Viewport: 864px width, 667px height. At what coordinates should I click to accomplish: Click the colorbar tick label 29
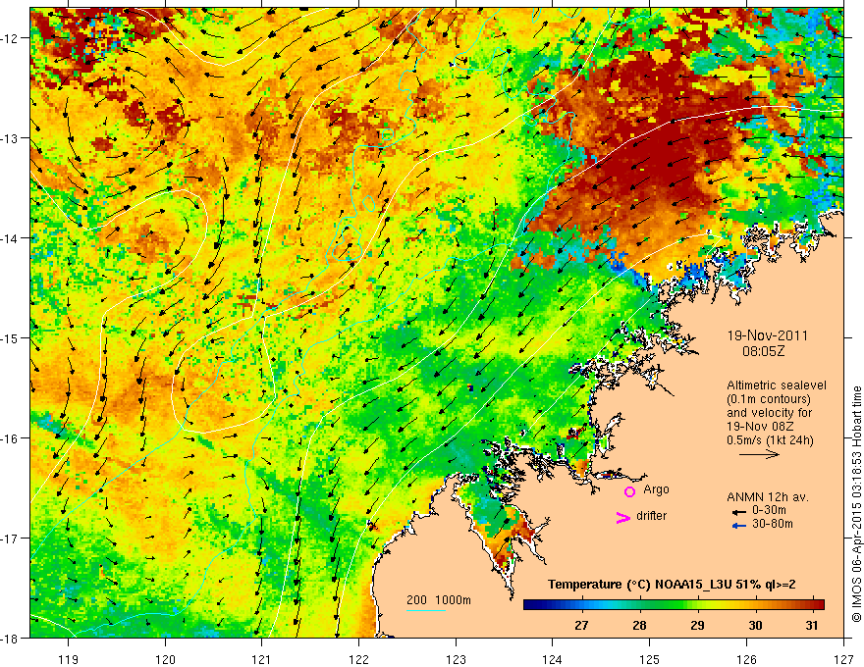pyautogui.click(x=697, y=625)
